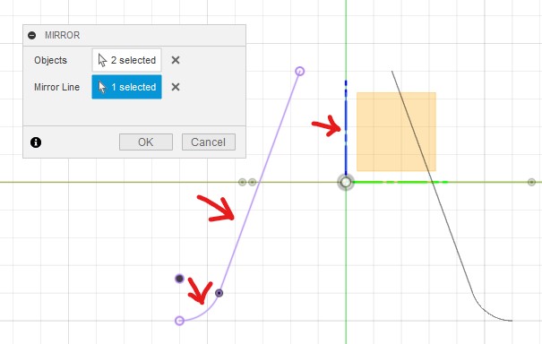Select the purple line's top endpoint

[x=300, y=72]
